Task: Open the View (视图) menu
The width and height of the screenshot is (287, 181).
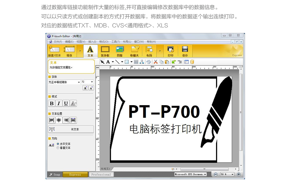Action: [x=81, y=42]
